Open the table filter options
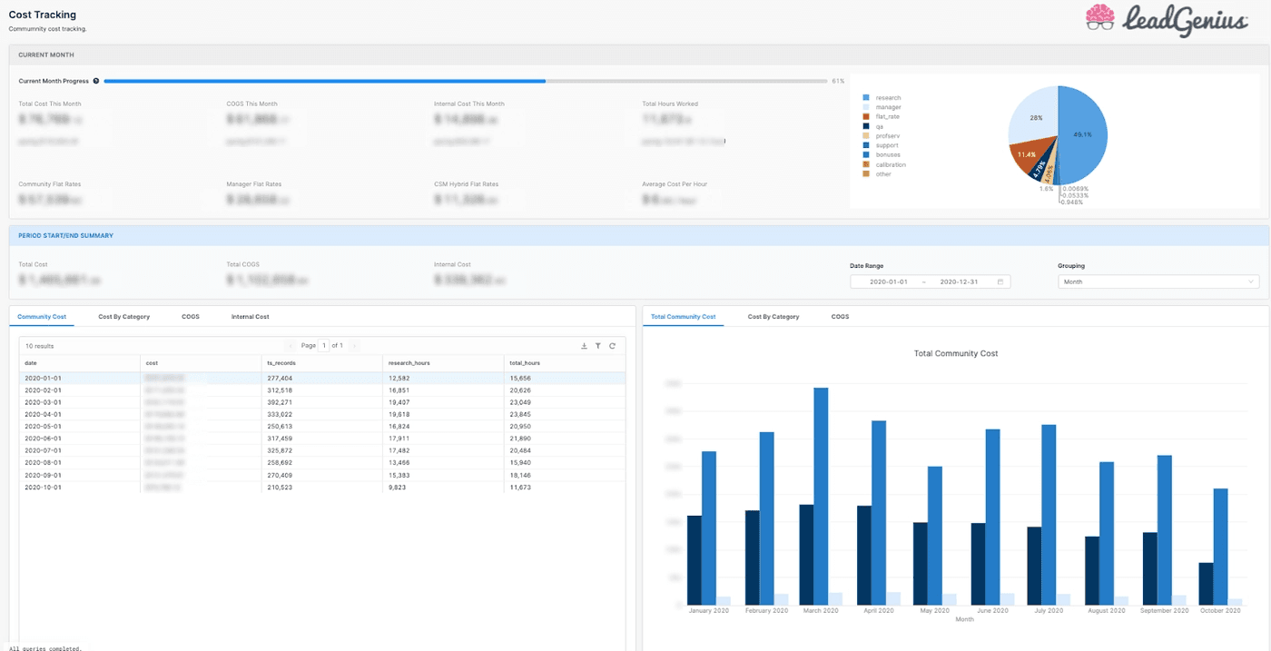 (x=598, y=346)
